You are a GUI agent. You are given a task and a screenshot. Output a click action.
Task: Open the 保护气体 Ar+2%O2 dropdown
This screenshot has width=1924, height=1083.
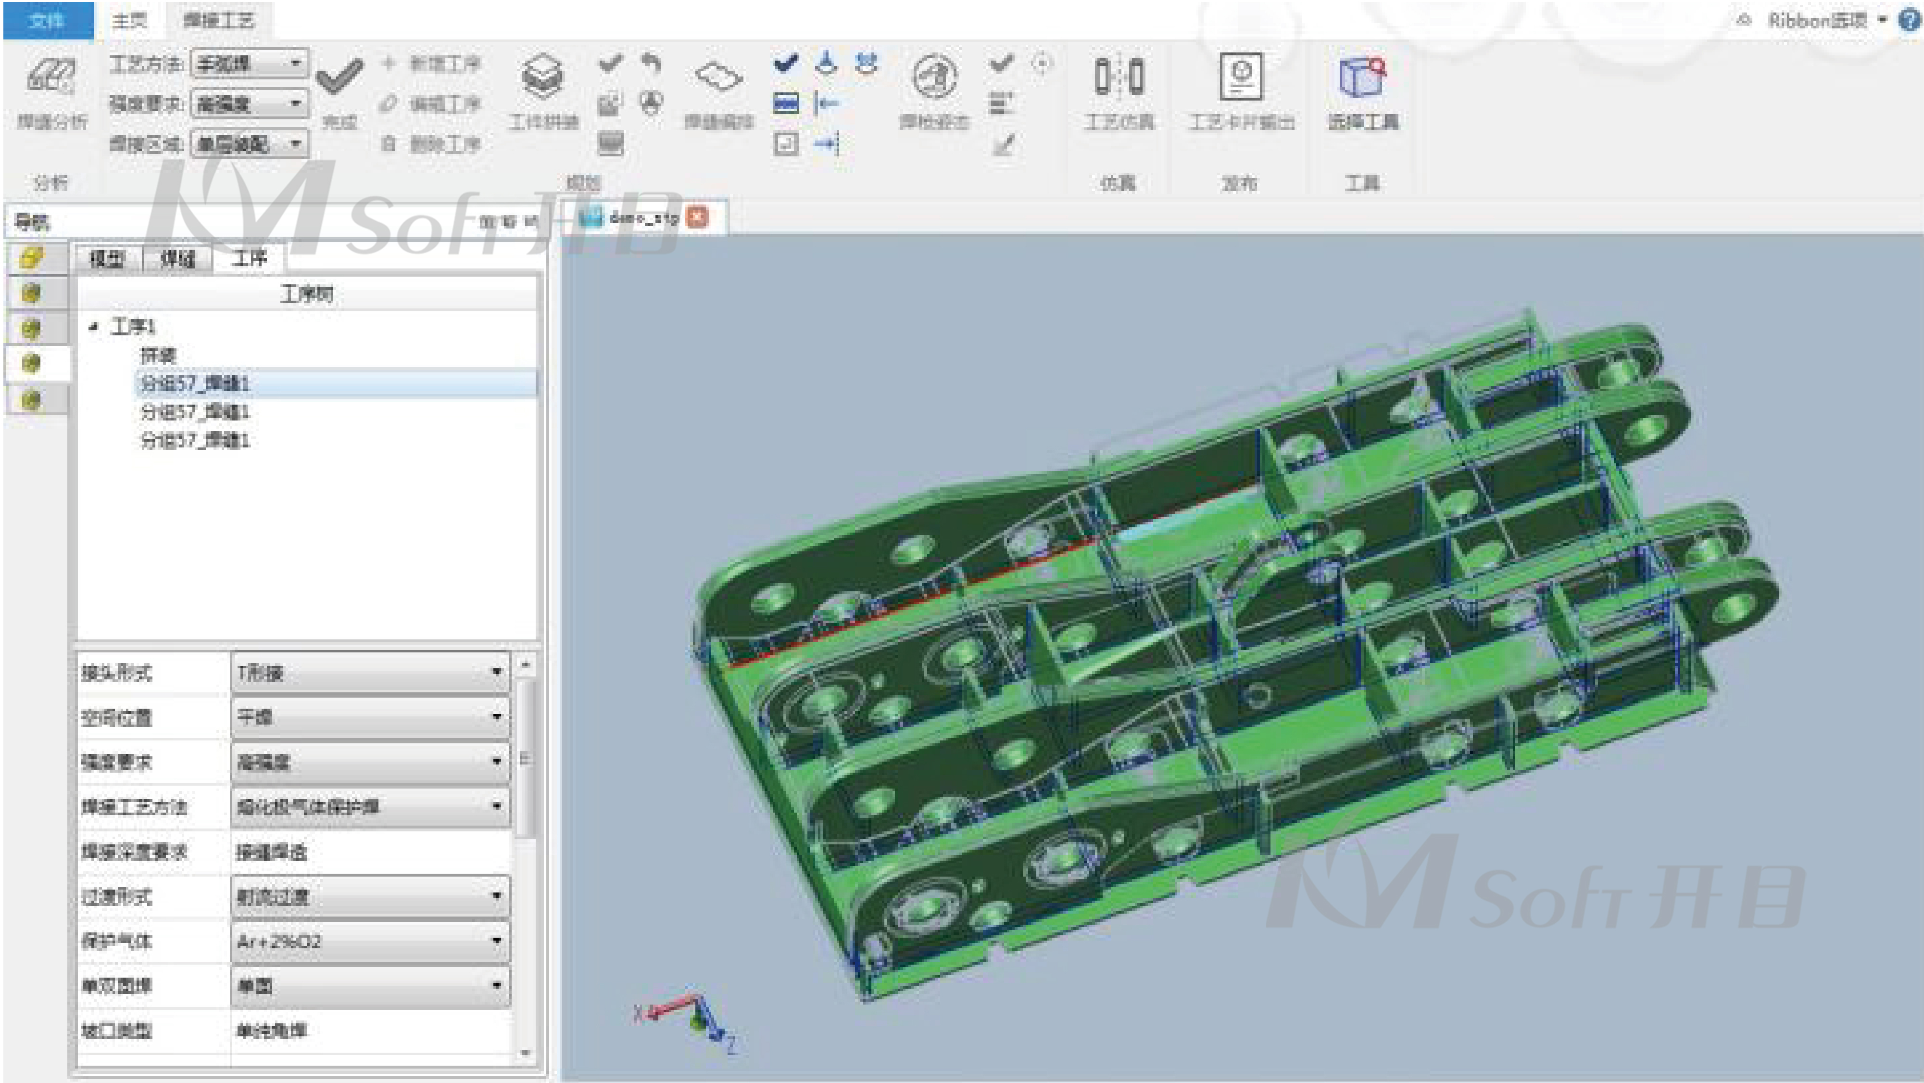point(370,941)
